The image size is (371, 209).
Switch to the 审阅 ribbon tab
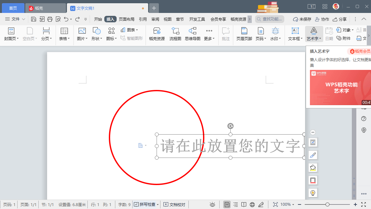pos(155,19)
